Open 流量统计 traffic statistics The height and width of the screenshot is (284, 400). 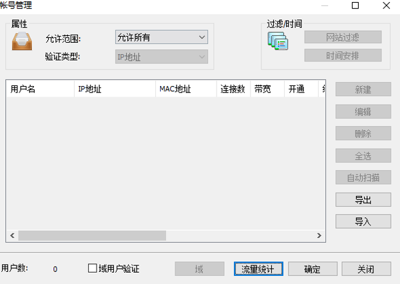point(259,269)
